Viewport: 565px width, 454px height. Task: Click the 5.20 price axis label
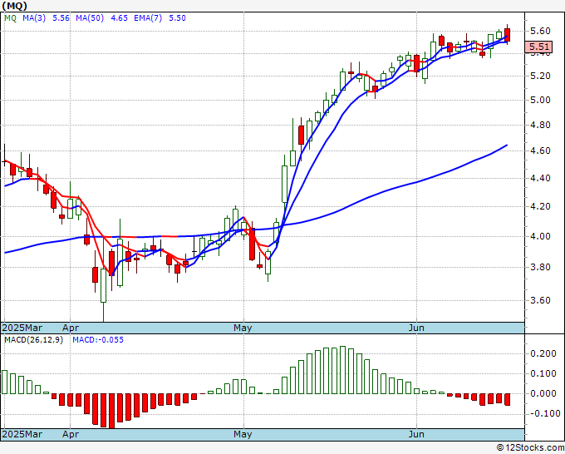click(x=540, y=76)
